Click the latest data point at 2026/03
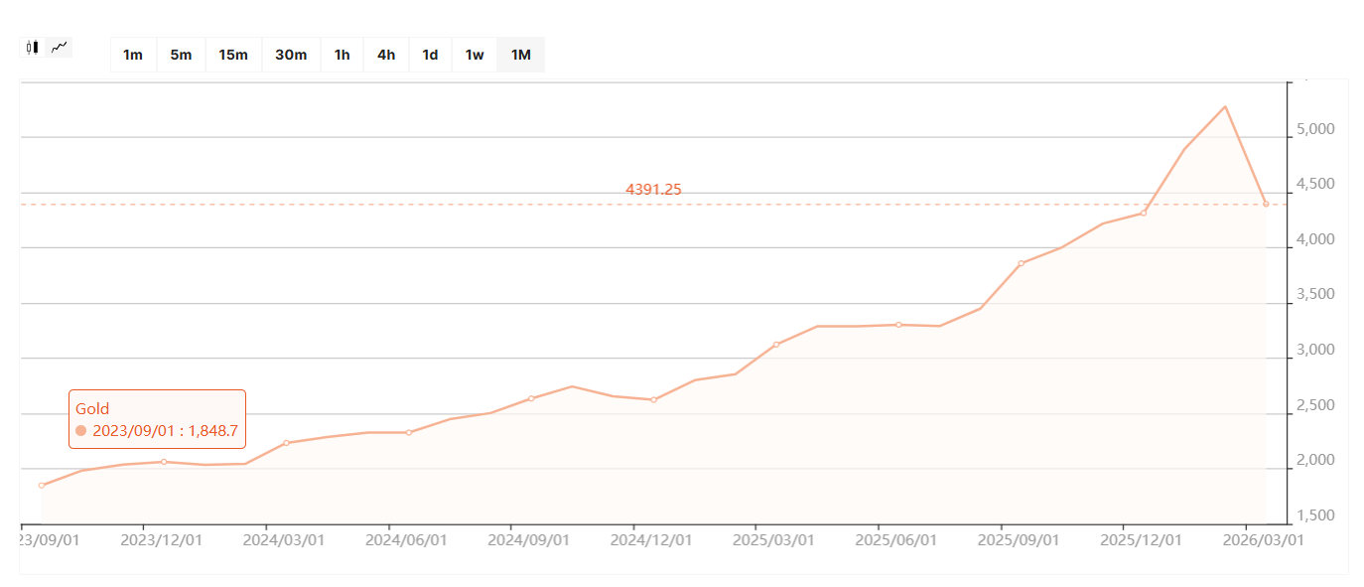The height and width of the screenshot is (587, 1364). [1266, 204]
